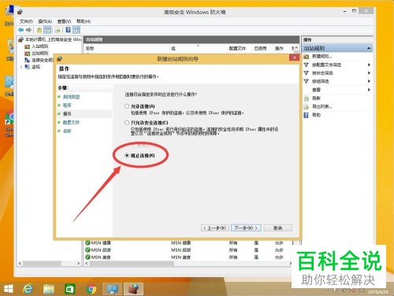Open File Explorer from the taskbar
The width and height of the screenshot is (394, 296).
pyautogui.click(x=49, y=289)
